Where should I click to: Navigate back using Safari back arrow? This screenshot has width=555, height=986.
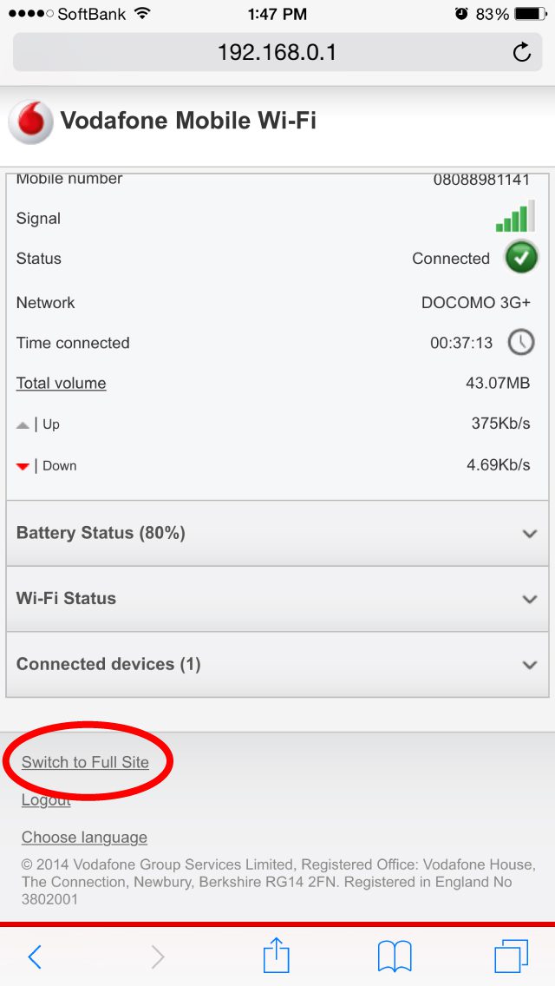pyautogui.click(x=35, y=955)
